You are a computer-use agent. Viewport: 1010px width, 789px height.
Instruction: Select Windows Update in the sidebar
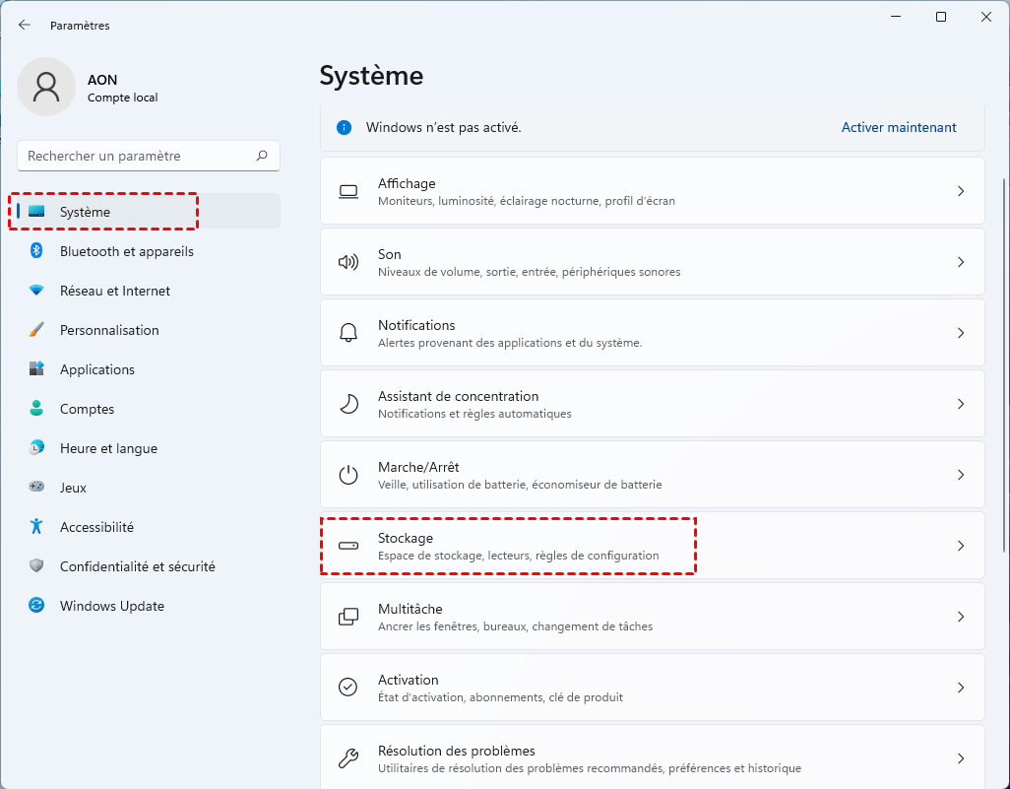click(x=111, y=606)
